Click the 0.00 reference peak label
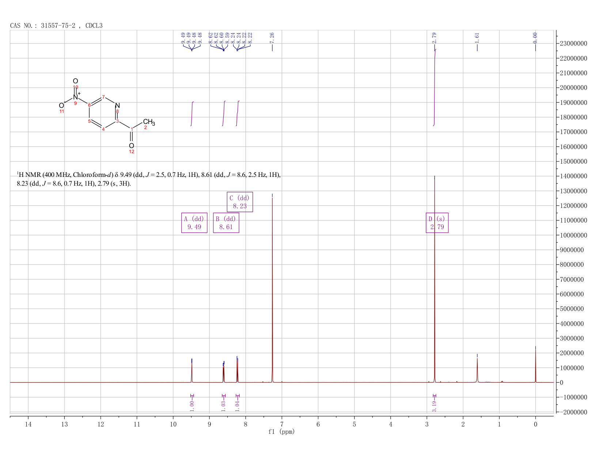The image size is (603, 466). pos(535,37)
